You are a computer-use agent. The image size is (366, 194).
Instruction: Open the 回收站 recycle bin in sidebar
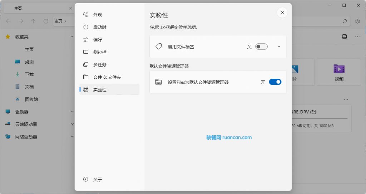[x=31, y=99]
